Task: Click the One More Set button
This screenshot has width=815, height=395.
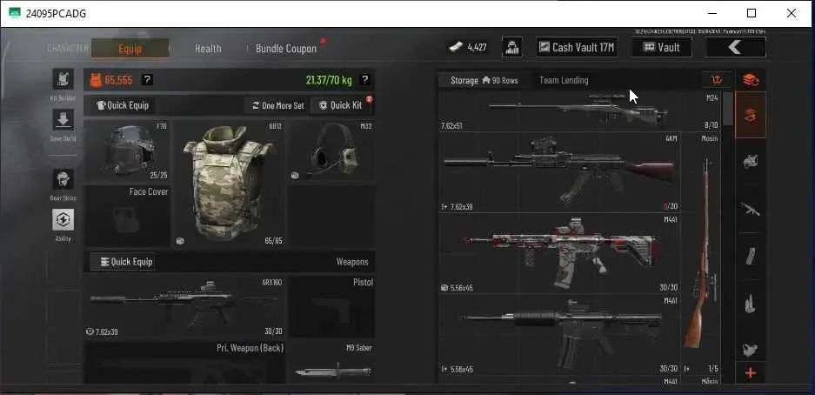Action: click(x=278, y=105)
